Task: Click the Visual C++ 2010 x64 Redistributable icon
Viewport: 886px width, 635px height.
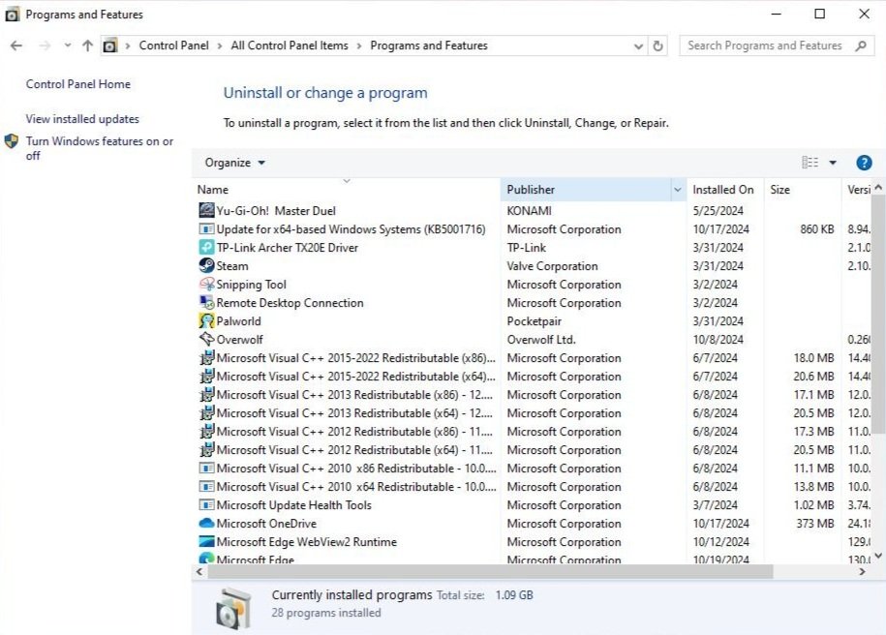Action: click(207, 487)
